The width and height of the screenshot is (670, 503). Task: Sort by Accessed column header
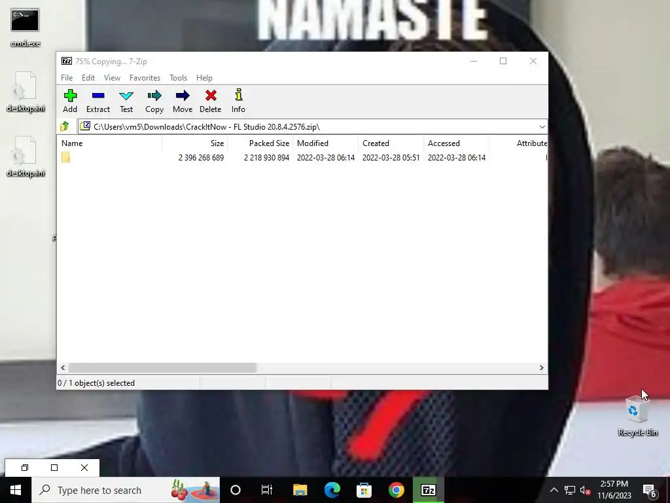456,143
